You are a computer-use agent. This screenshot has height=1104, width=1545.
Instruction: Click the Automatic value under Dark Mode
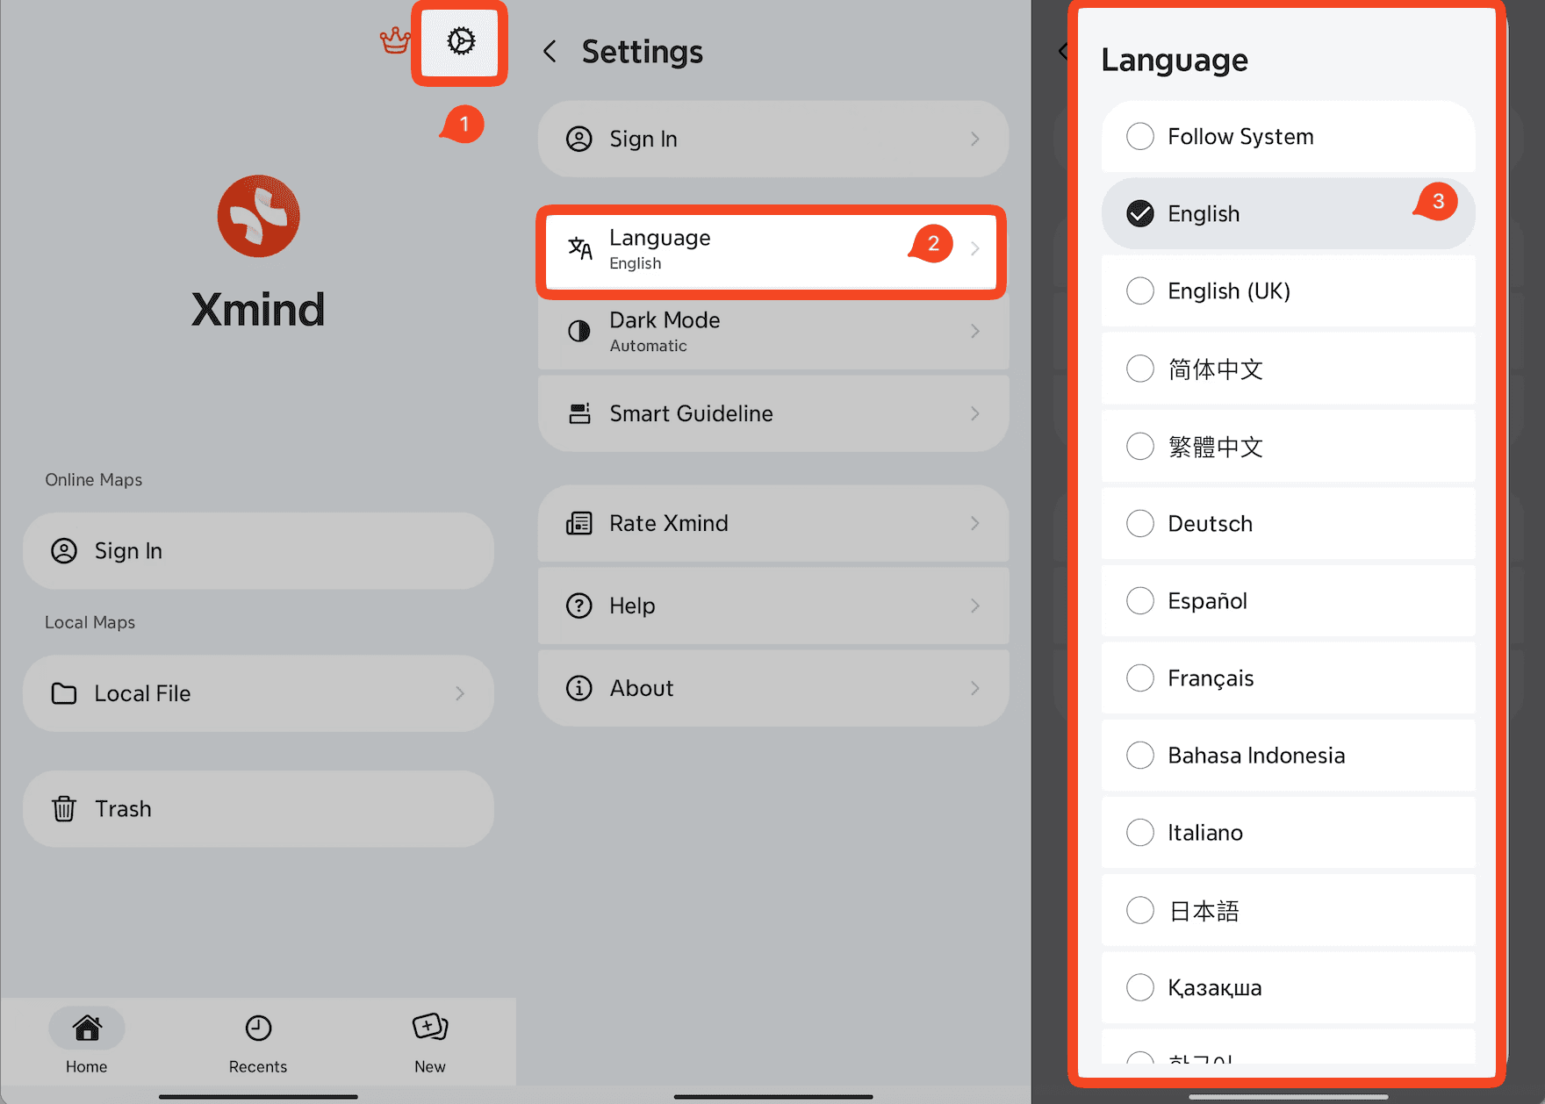649,346
